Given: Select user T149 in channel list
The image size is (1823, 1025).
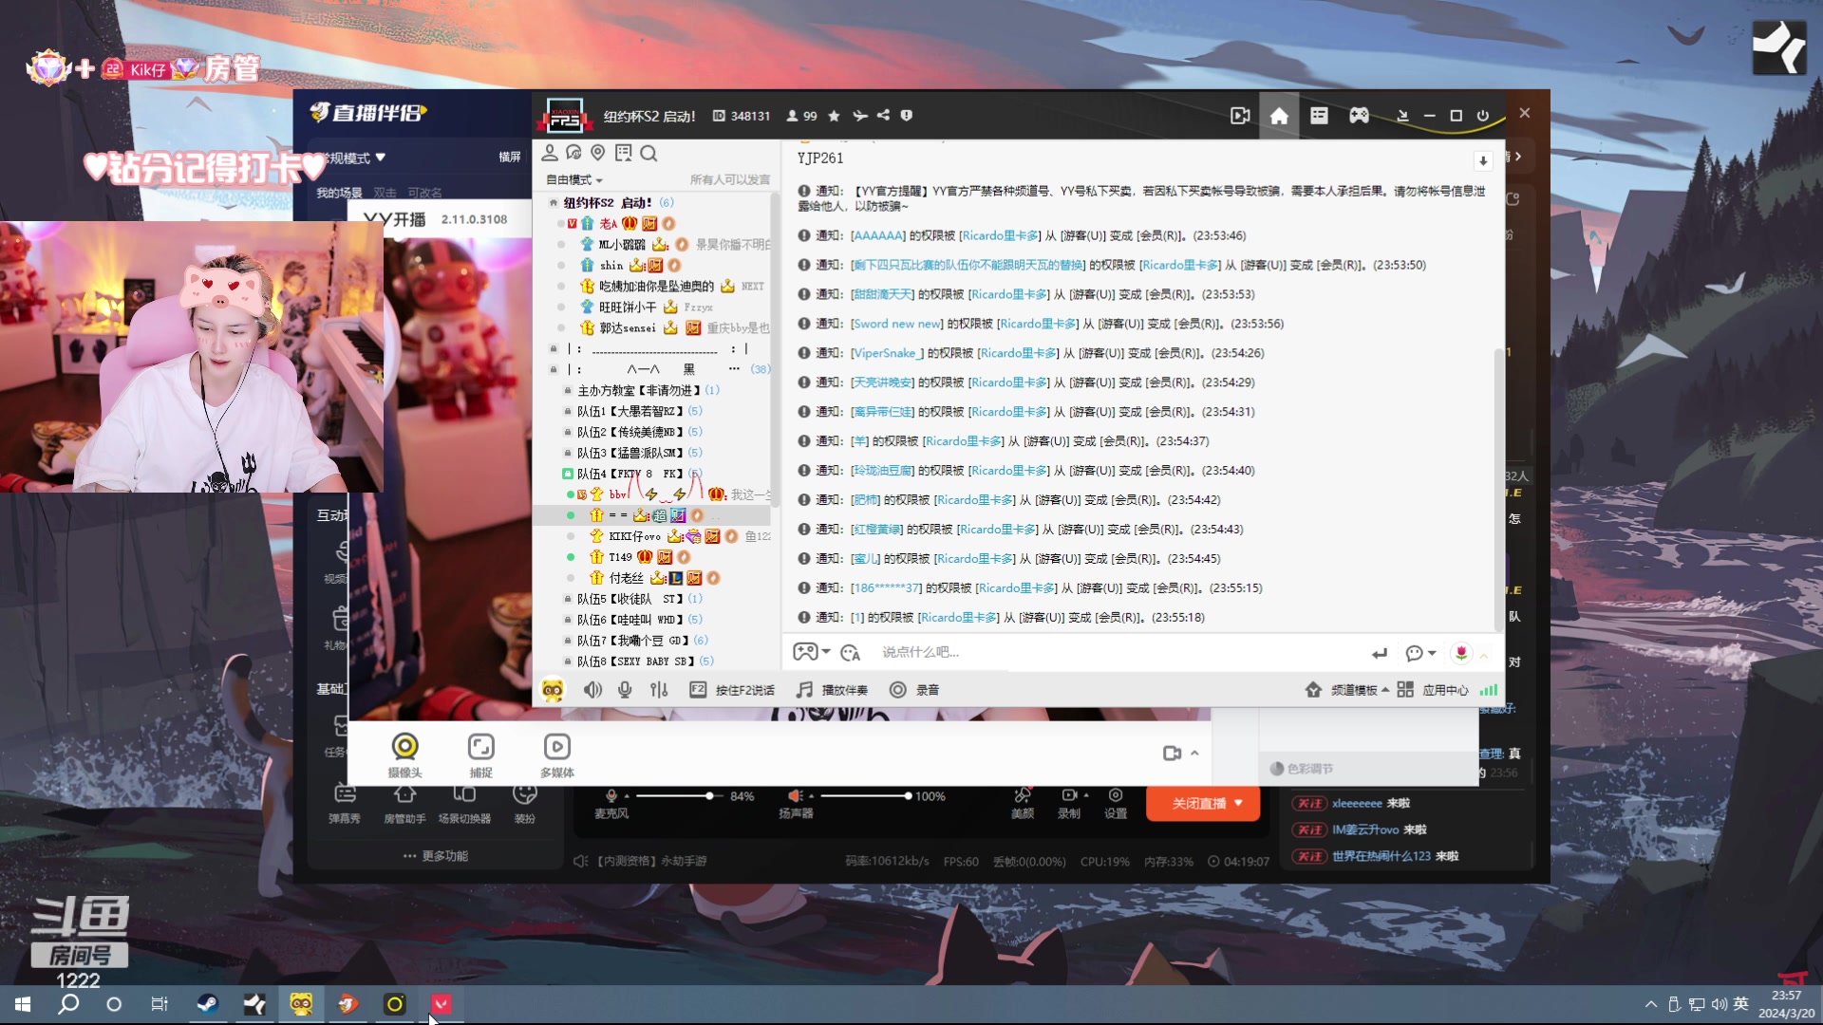Looking at the screenshot, I should pos(620,557).
